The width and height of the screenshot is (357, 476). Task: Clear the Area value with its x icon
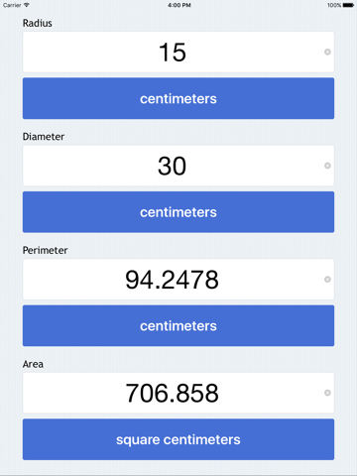coord(327,393)
